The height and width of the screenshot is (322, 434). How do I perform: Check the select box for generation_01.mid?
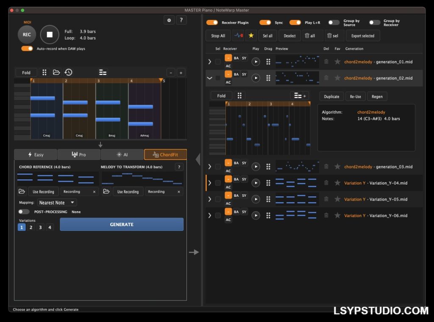point(218,62)
